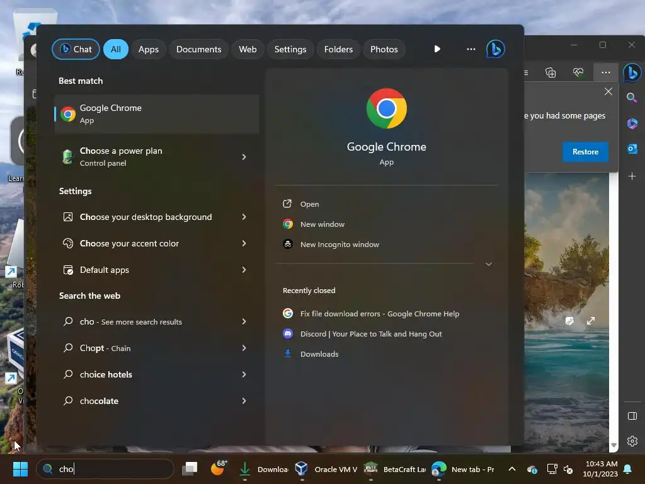Click OneDrive tray icon
Image resolution: width=645 pixels, height=484 pixels.
(x=532, y=469)
